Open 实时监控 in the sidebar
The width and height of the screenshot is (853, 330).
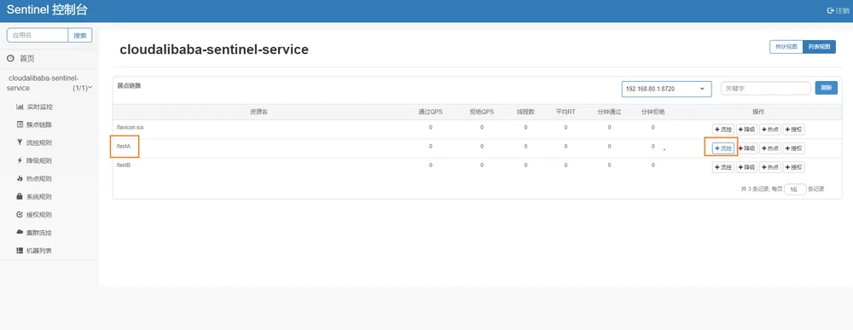coord(35,107)
